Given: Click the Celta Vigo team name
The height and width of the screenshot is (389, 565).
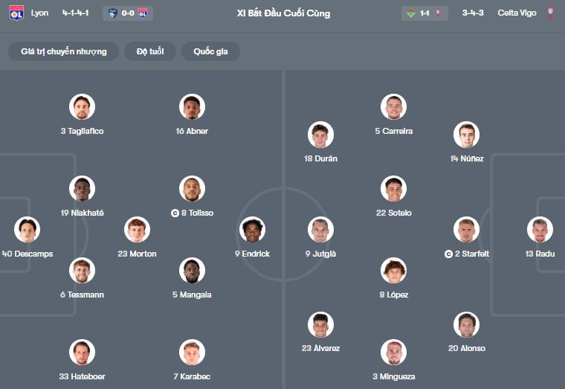Looking at the screenshot, I should click(x=517, y=13).
